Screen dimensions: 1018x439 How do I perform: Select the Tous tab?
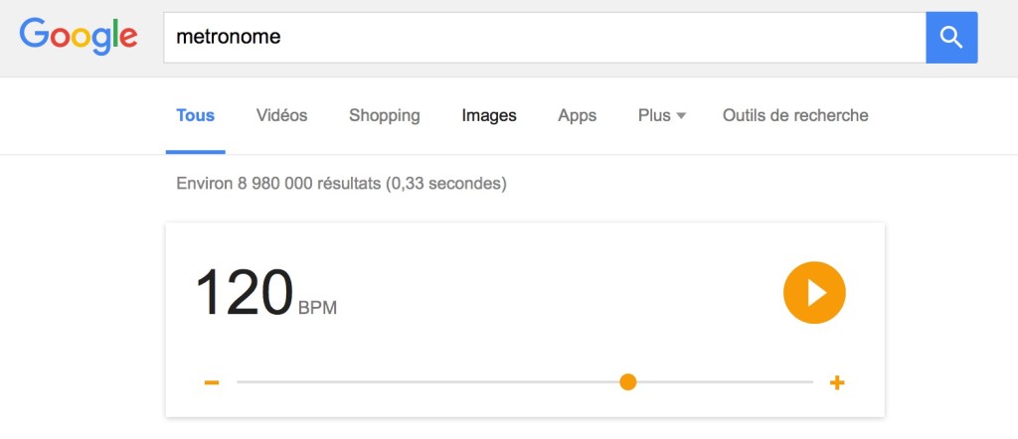(x=196, y=115)
